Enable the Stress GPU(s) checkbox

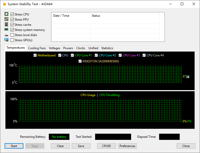pos(12,40)
